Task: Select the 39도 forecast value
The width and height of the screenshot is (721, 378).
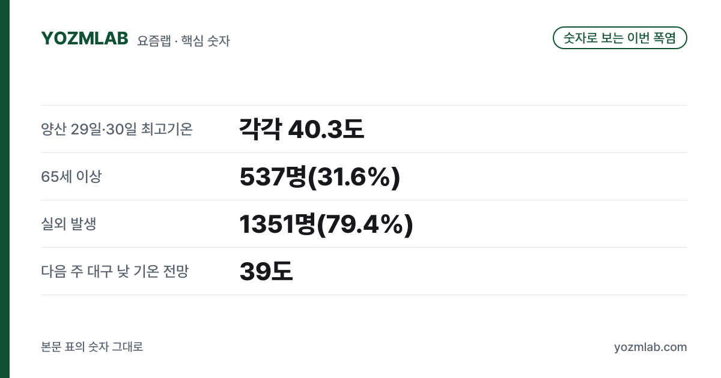Action: (266, 271)
